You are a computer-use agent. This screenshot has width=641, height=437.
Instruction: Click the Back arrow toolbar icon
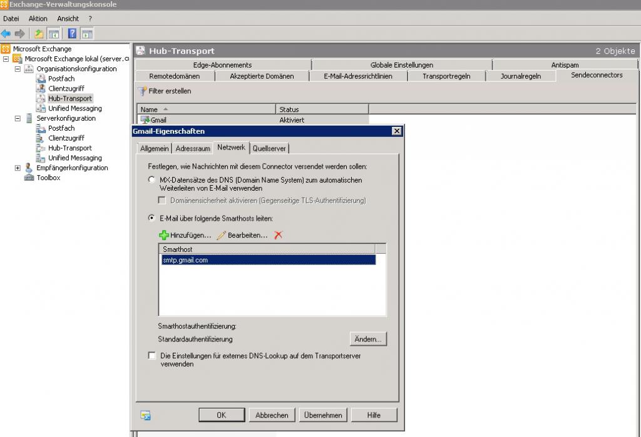pyautogui.click(x=6, y=34)
